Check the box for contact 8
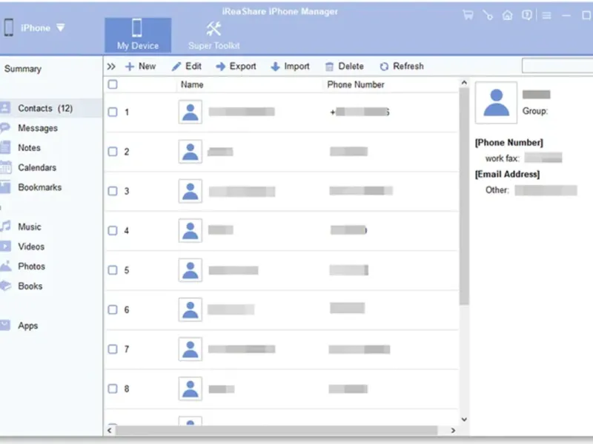593x444 pixels. [113, 389]
